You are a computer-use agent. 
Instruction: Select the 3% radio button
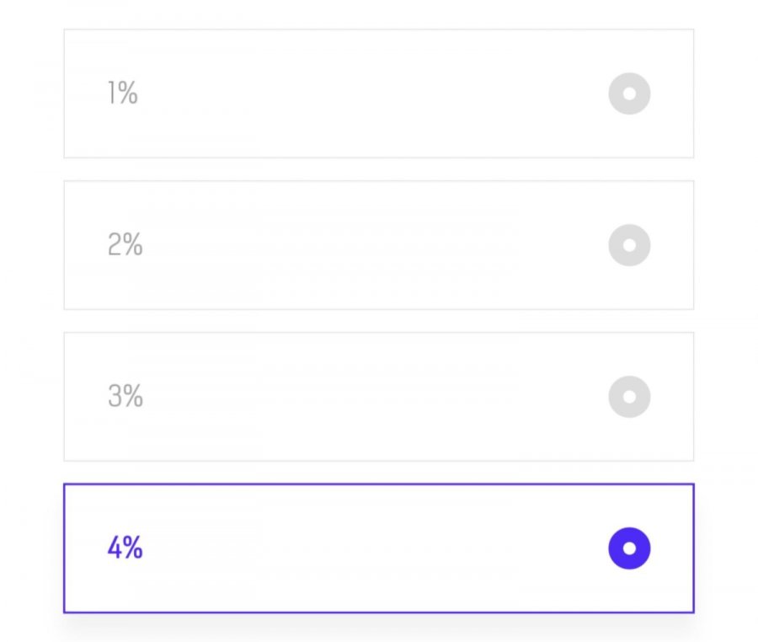coord(629,397)
